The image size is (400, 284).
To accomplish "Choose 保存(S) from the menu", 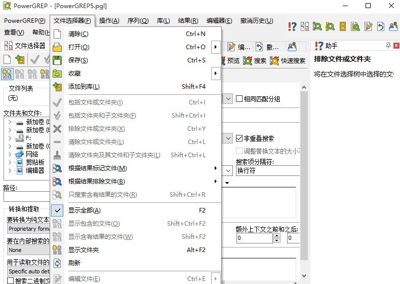I will click(x=136, y=60).
